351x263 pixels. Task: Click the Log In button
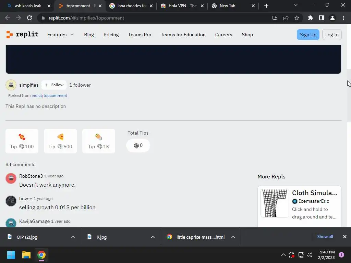click(332, 35)
